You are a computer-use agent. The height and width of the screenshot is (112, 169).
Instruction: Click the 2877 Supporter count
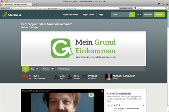[76, 76]
